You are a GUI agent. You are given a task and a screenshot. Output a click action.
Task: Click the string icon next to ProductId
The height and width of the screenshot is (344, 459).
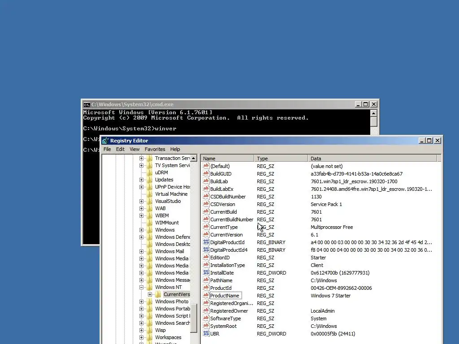pos(206,288)
